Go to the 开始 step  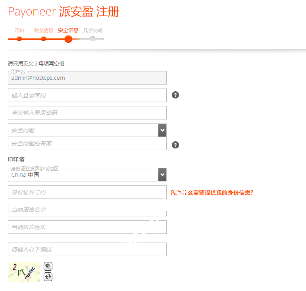tap(19, 31)
